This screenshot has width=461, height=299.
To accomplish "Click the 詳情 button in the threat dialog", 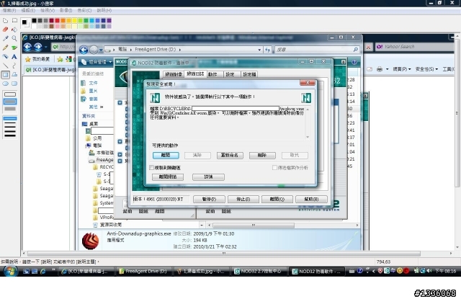I will [x=208, y=177].
